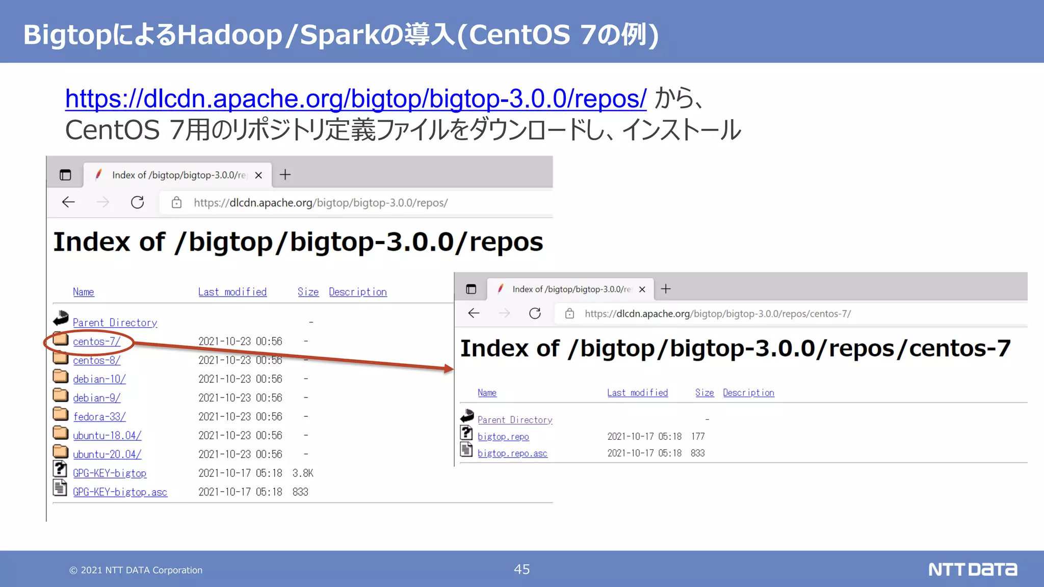Sort by Size in centos-7 listing
Image resolution: width=1044 pixels, height=587 pixels.
click(704, 393)
